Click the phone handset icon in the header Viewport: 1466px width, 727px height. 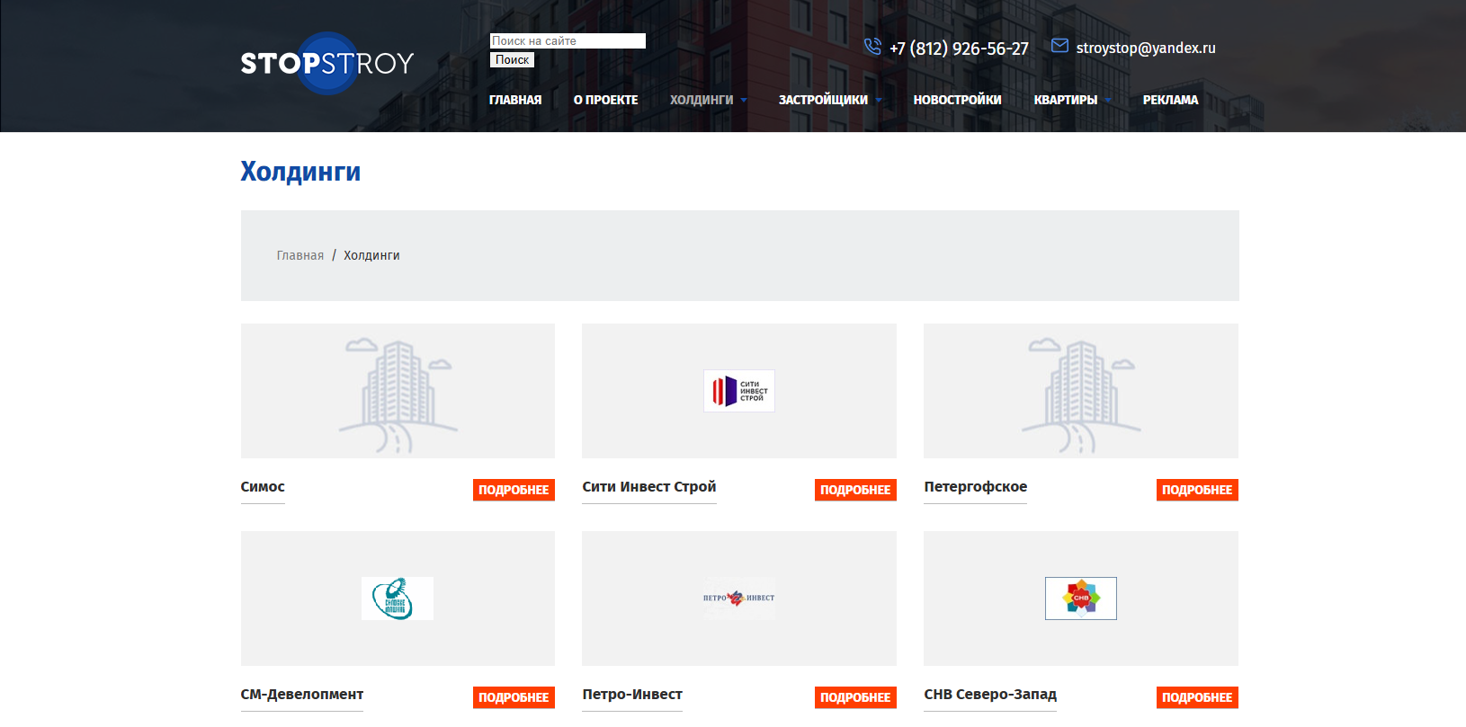point(872,47)
